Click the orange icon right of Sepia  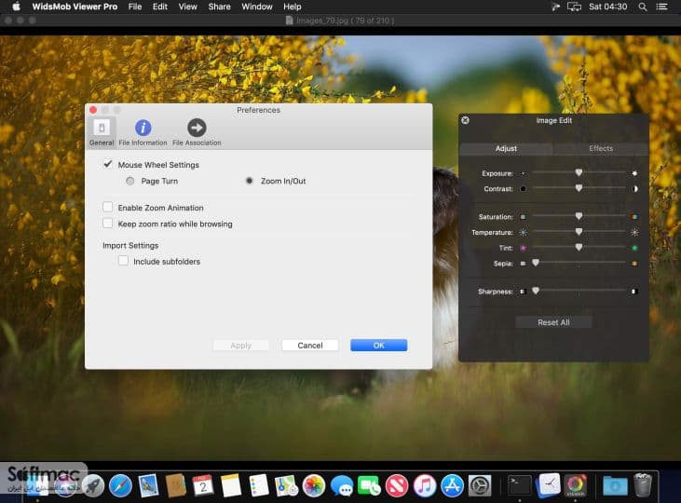click(x=634, y=264)
